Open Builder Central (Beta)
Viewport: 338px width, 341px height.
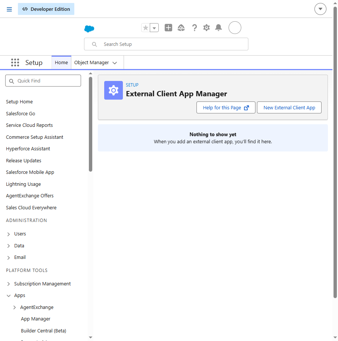tap(44, 331)
